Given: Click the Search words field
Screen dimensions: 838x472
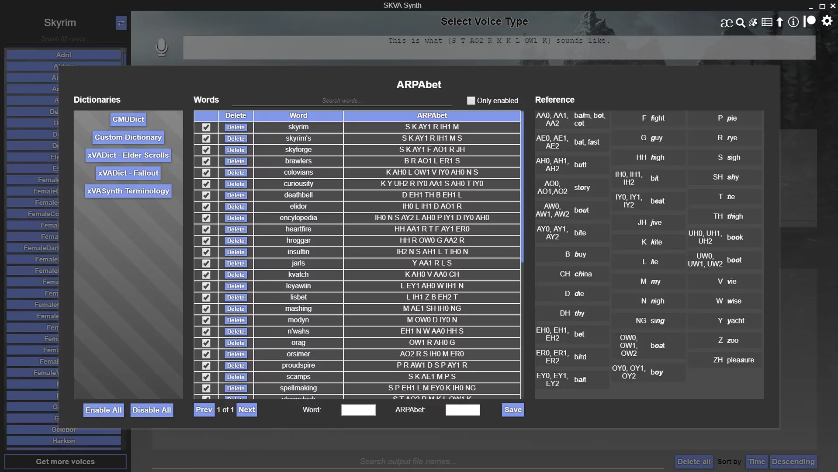Looking at the screenshot, I should (x=342, y=101).
